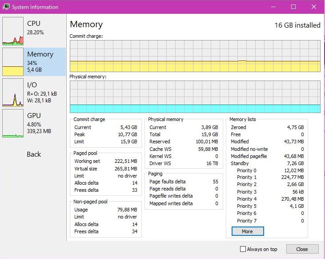Open the GPU graph thumbnail
This screenshot has width=325, height=259.
click(12, 123)
